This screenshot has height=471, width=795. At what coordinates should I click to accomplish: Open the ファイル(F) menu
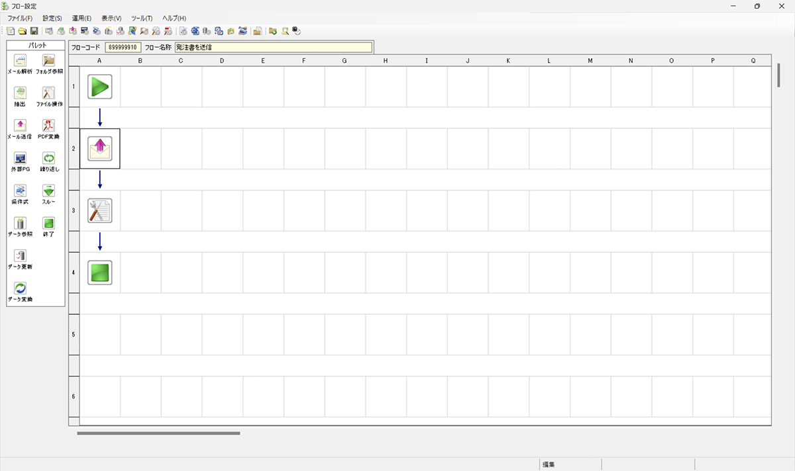coord(20,18)
